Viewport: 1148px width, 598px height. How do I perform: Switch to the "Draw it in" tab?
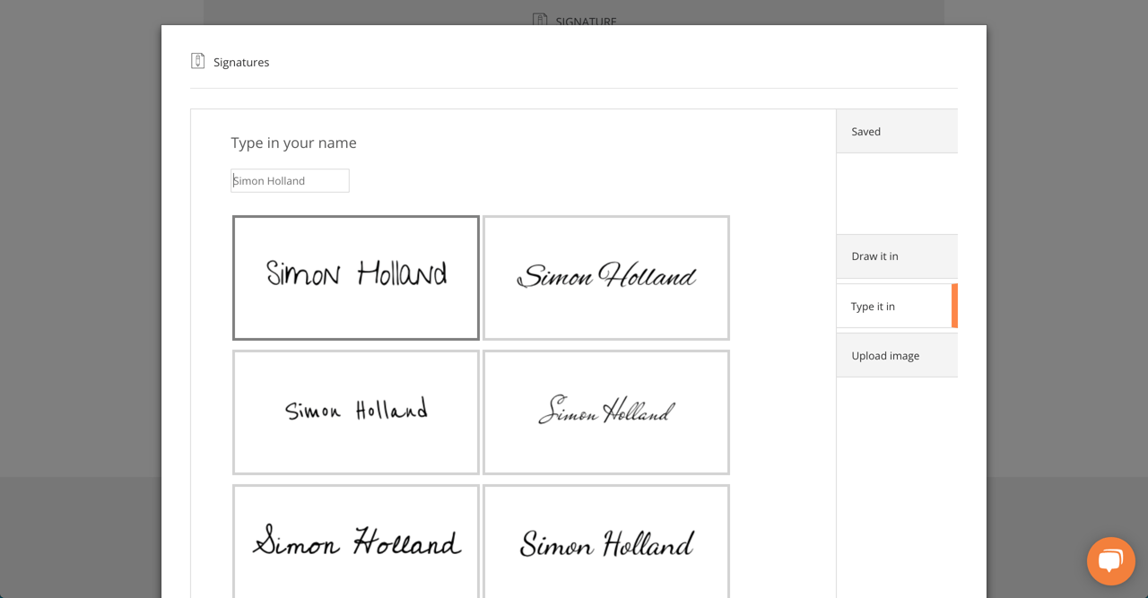coord(874,256)
